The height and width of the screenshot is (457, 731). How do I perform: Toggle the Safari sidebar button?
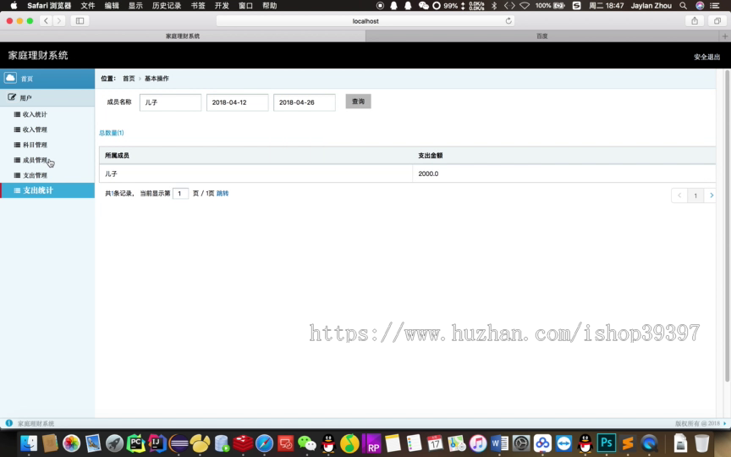point(80,21)
